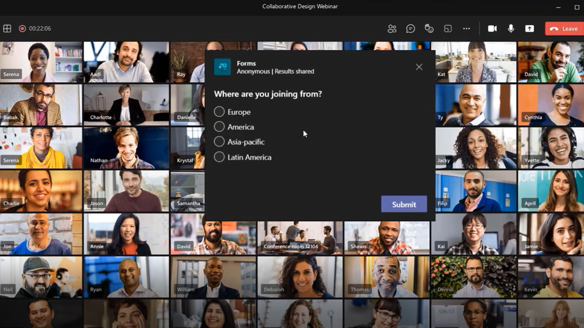Viewport: 584px width, 328px height.
Task: Minimize the webinar window
Action: (558, 7)
